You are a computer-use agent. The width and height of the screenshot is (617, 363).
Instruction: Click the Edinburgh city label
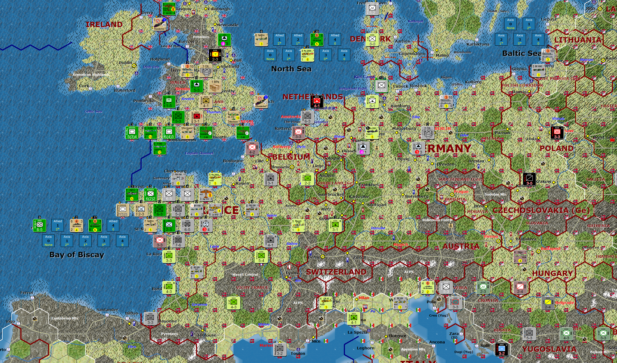click(x=219, y=9)
